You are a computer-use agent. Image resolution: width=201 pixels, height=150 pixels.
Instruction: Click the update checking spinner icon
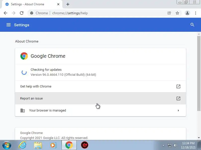[x=24, y=72]
